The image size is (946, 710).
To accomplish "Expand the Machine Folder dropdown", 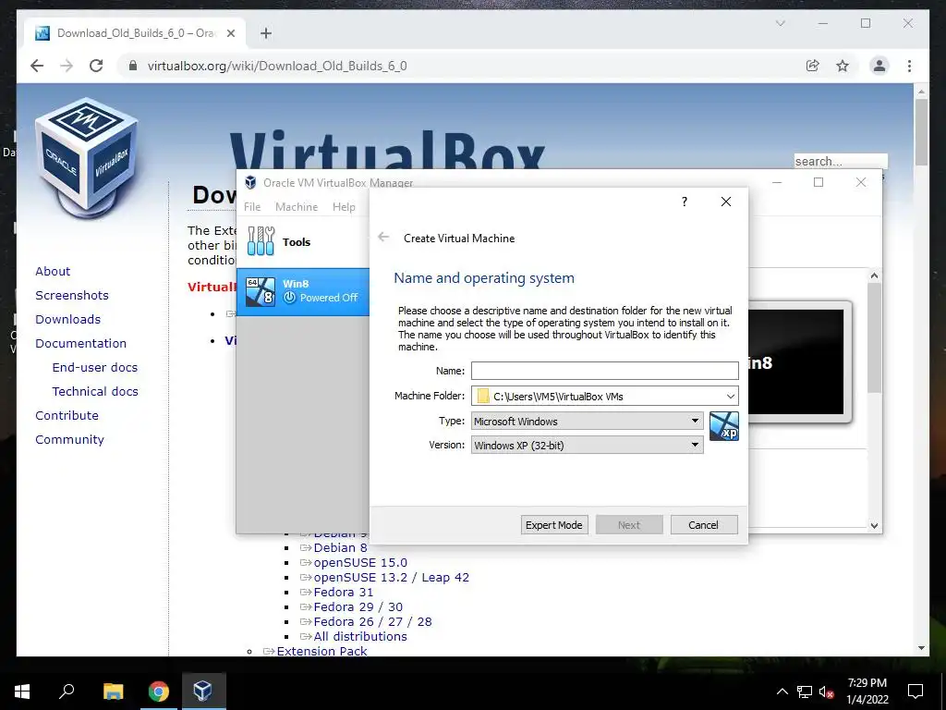I will point(731,396).
